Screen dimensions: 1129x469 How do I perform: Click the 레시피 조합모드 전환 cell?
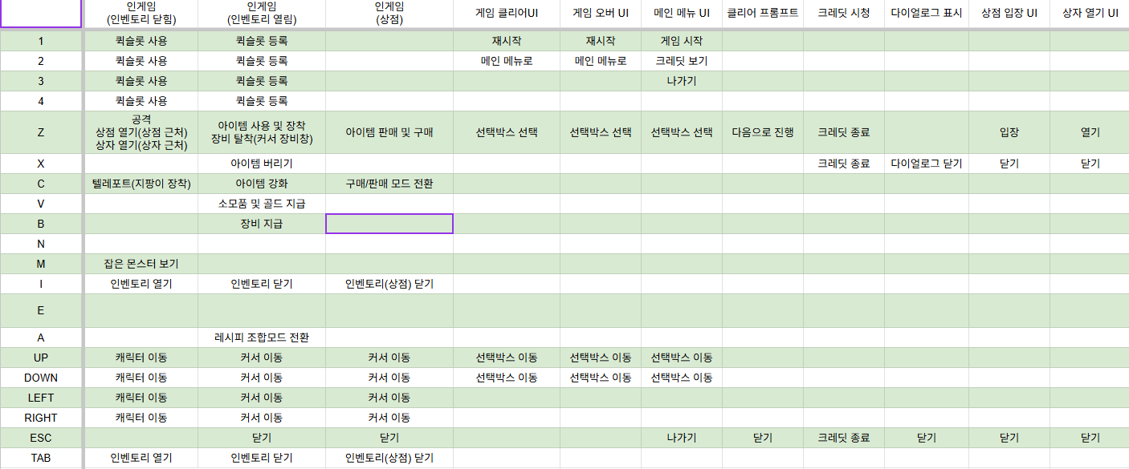point(262,338)
